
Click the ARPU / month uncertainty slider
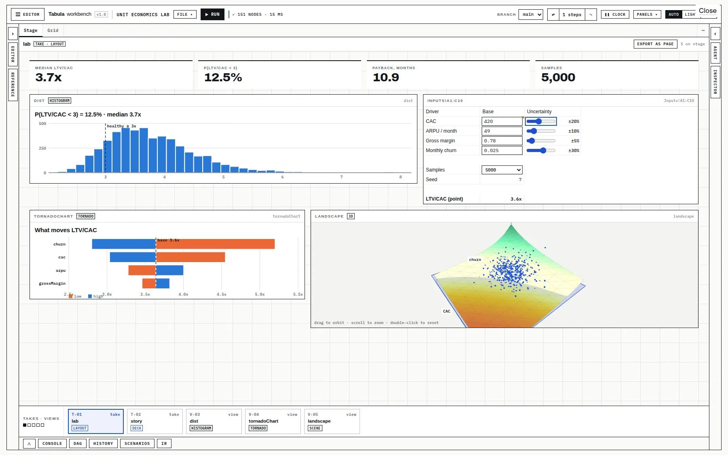point(541,131)
